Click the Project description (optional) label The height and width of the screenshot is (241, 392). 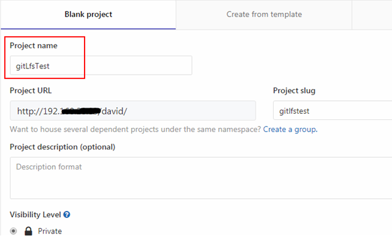pos(62,147)
